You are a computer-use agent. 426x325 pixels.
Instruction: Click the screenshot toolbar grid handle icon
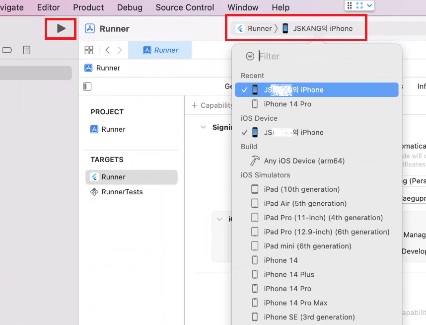point(350,5)
